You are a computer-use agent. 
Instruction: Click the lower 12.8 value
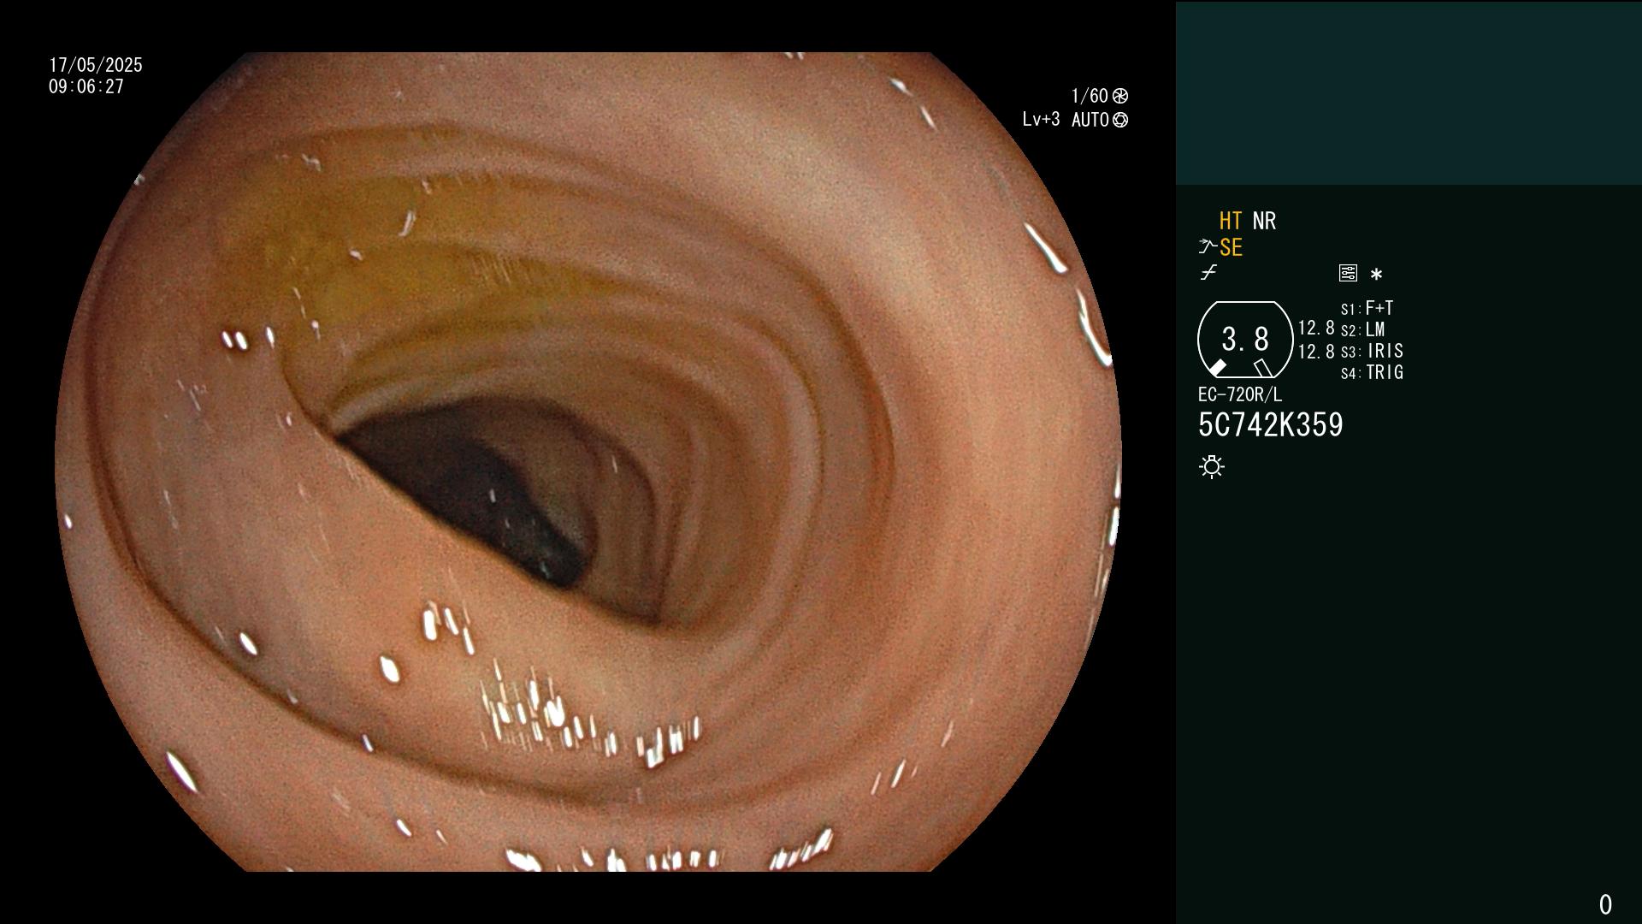[x=1316, y=352]
